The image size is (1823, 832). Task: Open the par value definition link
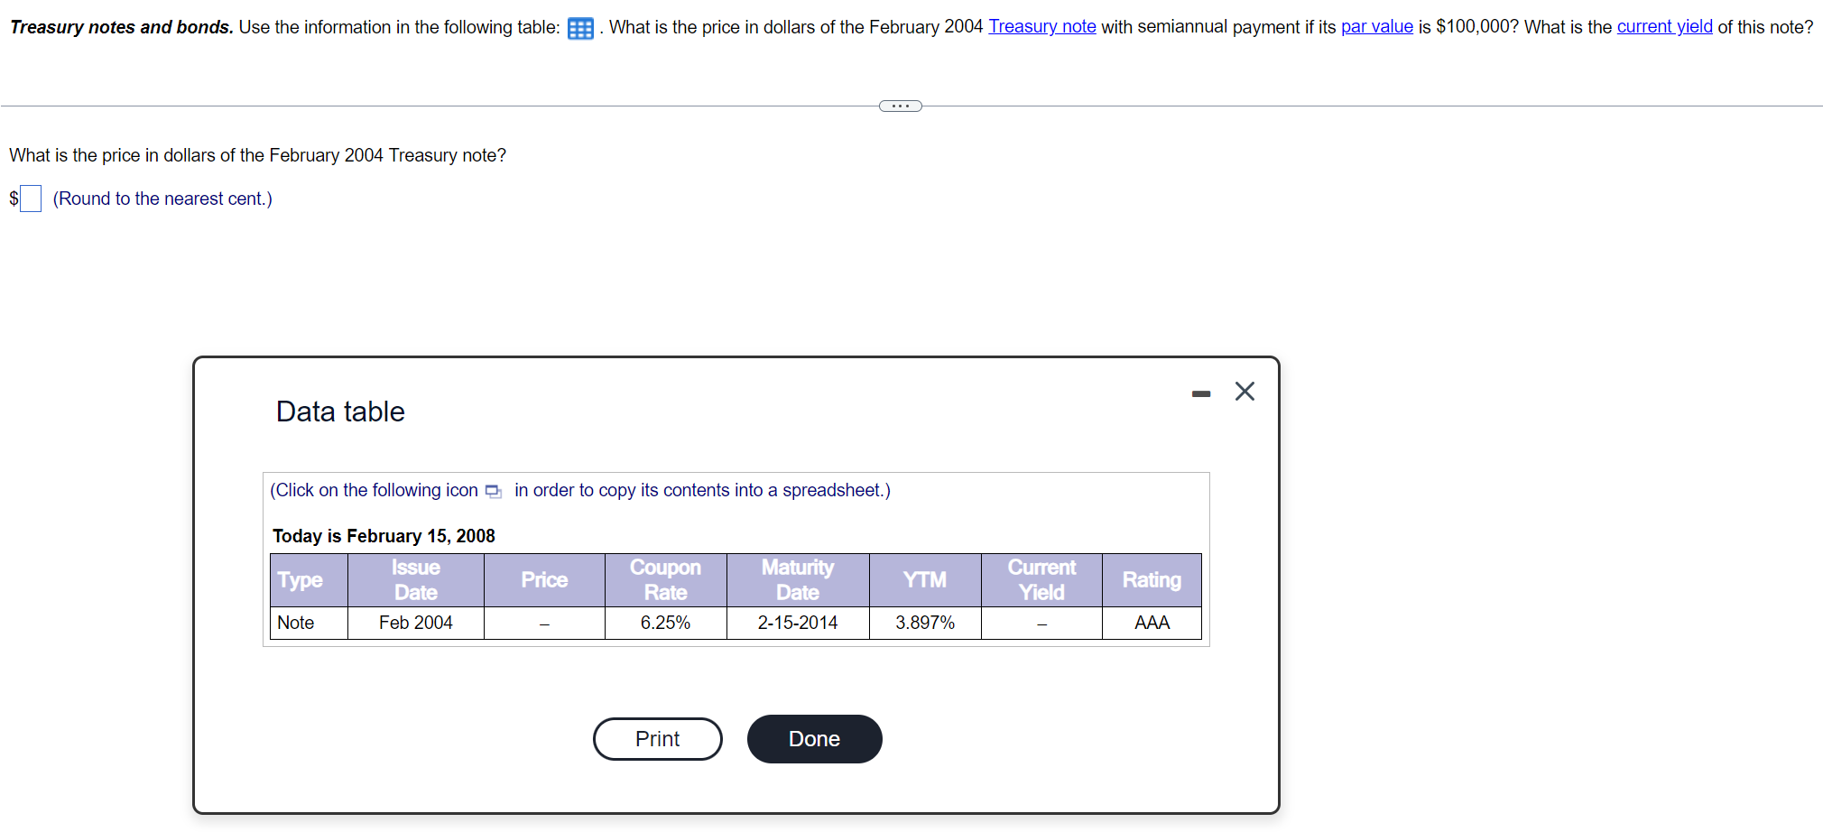[x=1376, y=27]
